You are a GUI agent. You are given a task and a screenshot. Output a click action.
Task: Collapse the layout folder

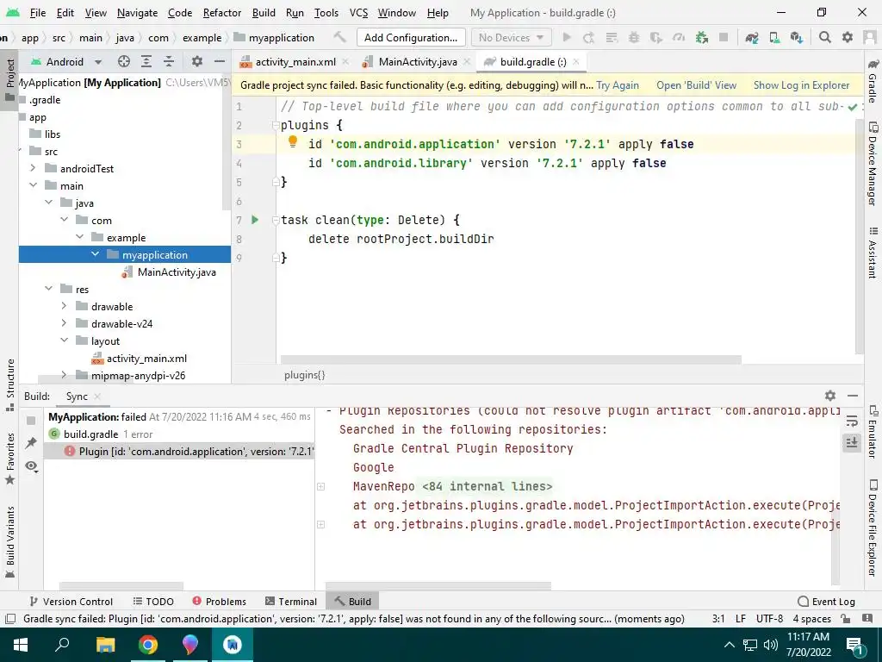[x=64, y=340]
